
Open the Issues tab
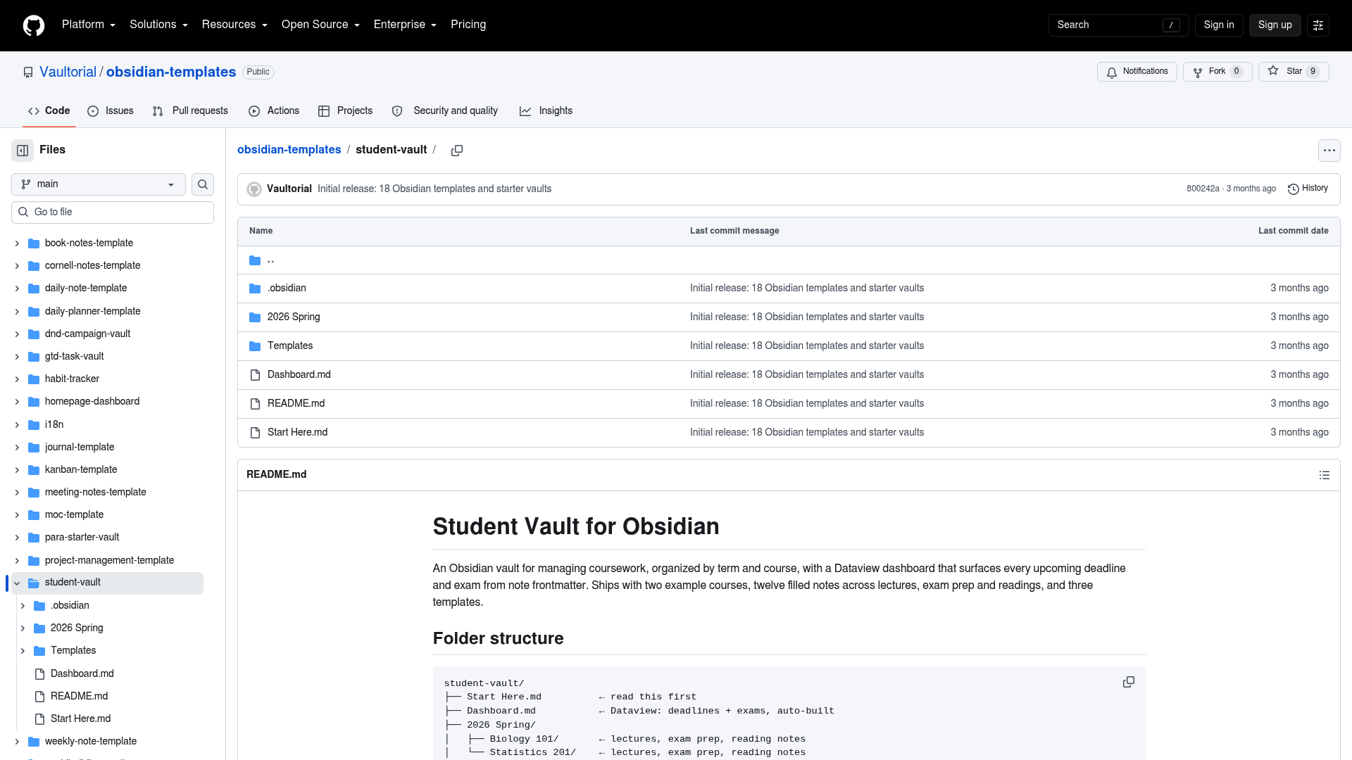pos(111,111)
